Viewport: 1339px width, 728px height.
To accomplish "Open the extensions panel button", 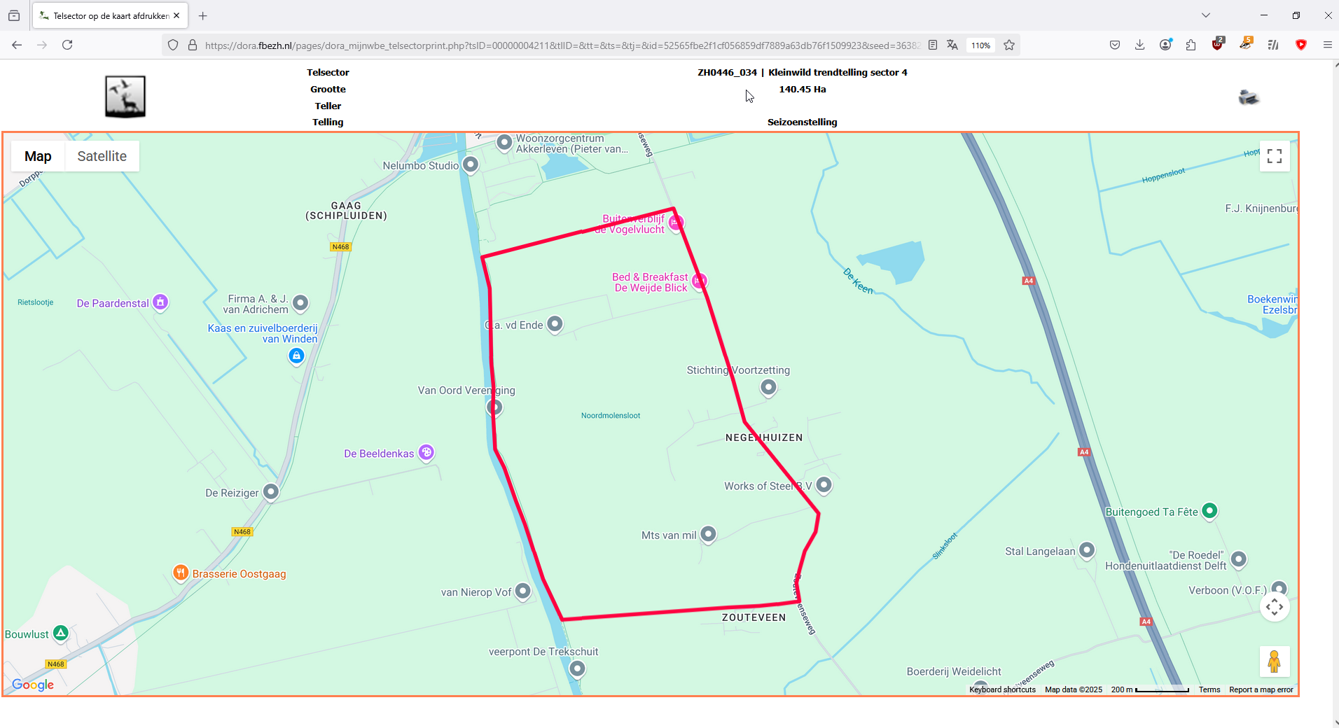I will point(1191,45).
